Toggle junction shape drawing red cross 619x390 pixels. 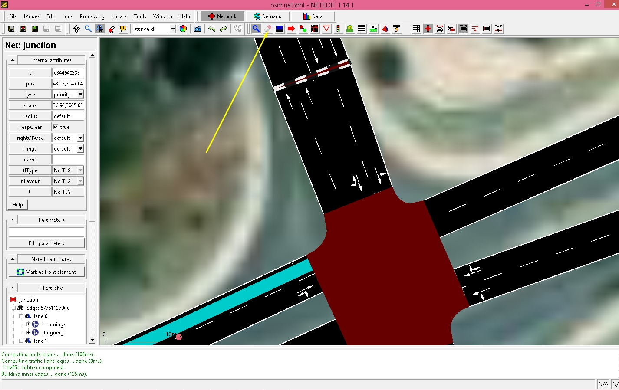pos(428,29)
